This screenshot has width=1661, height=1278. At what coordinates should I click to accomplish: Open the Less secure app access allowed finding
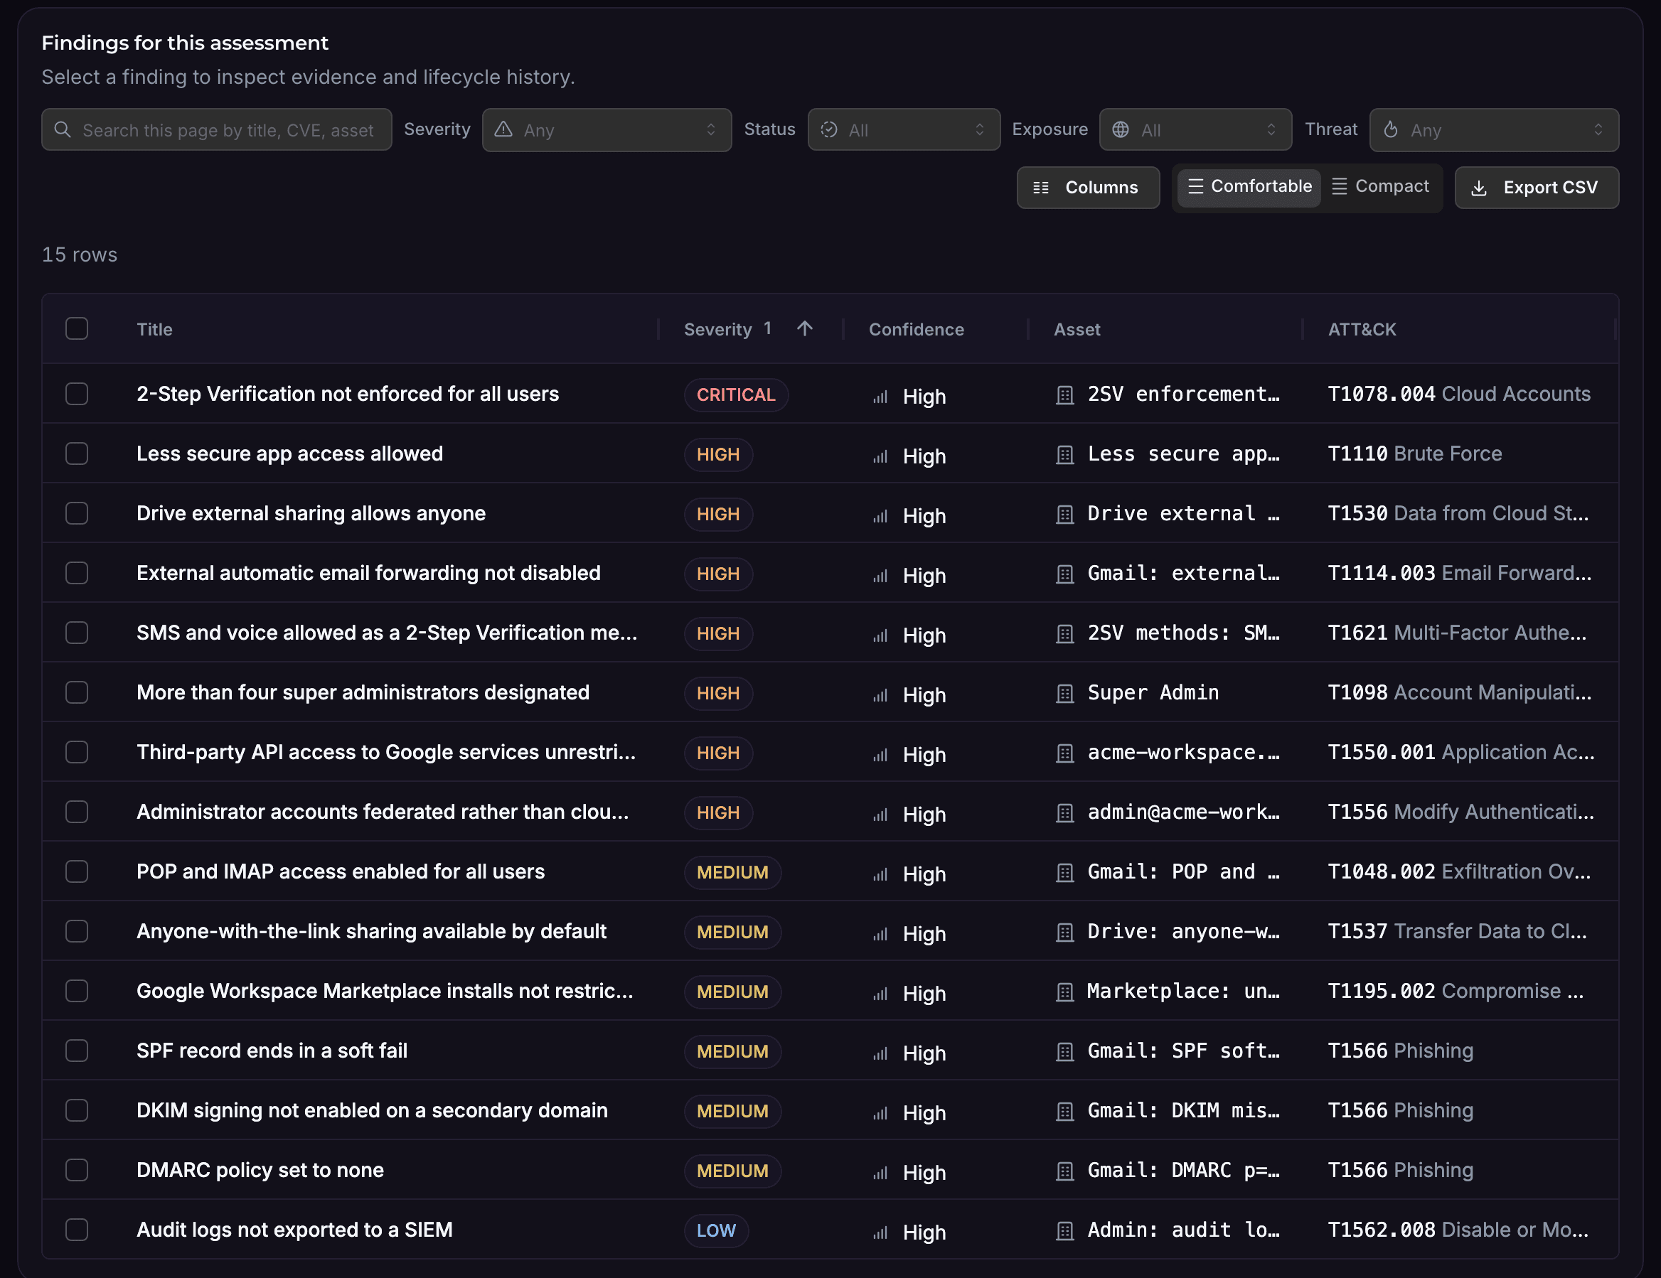[289, 454]
